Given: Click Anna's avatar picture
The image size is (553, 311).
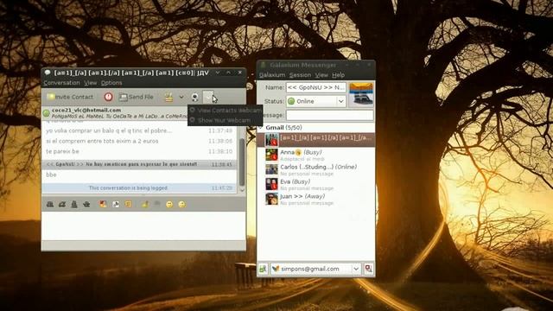Looking at the screenshot, I should pyautogui.click(x=271, y=155).
